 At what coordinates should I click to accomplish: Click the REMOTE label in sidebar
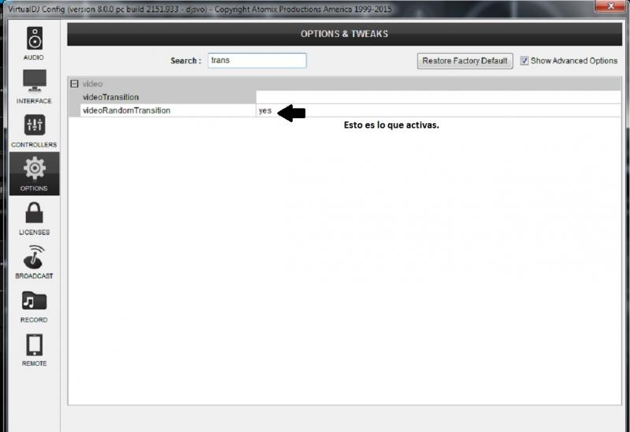[x=34, y=363]
